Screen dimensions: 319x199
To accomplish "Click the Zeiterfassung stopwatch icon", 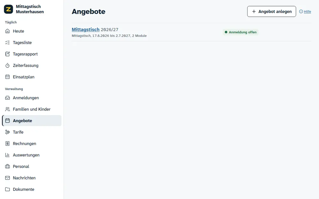I will pyautogui.click(x=8, y=65).
